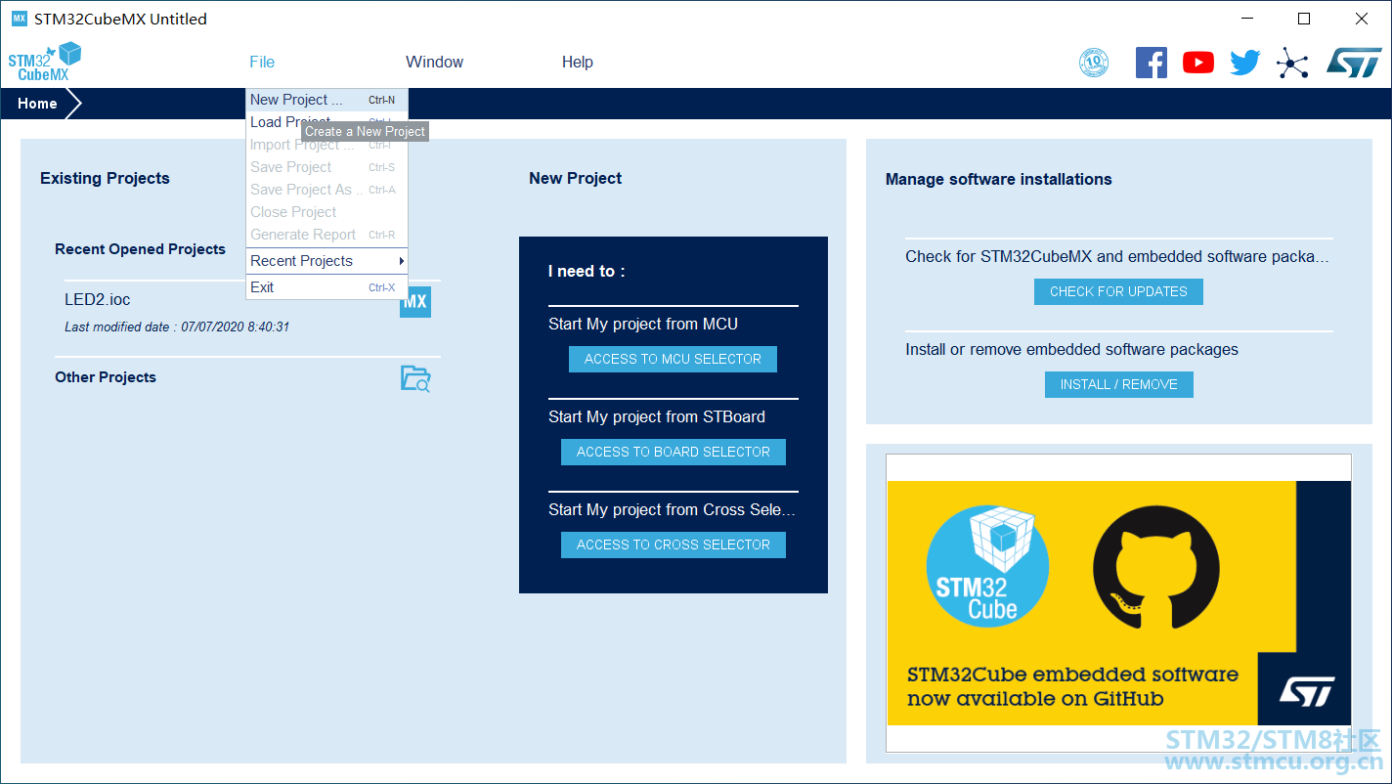Image resolution: width=1392 pixels, height=784 pixels.
Task: Open the Help menu
Action: (x=578, y=62)
